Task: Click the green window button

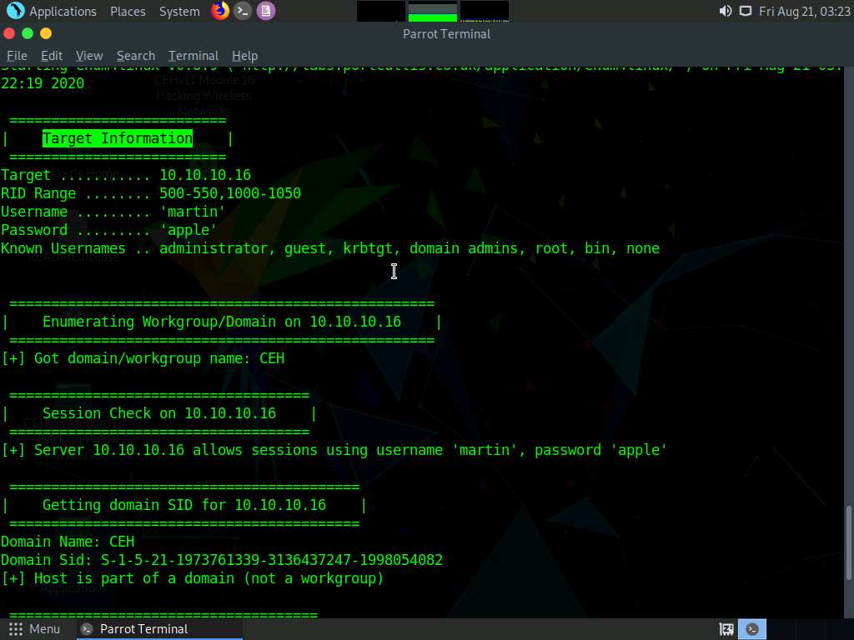Action: tap(28, 33)
